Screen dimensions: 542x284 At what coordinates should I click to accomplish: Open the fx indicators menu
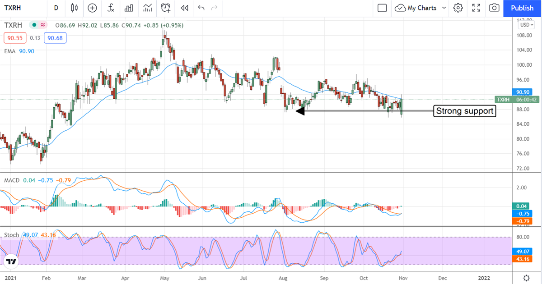pyautogui.click(x=111, y=8)
